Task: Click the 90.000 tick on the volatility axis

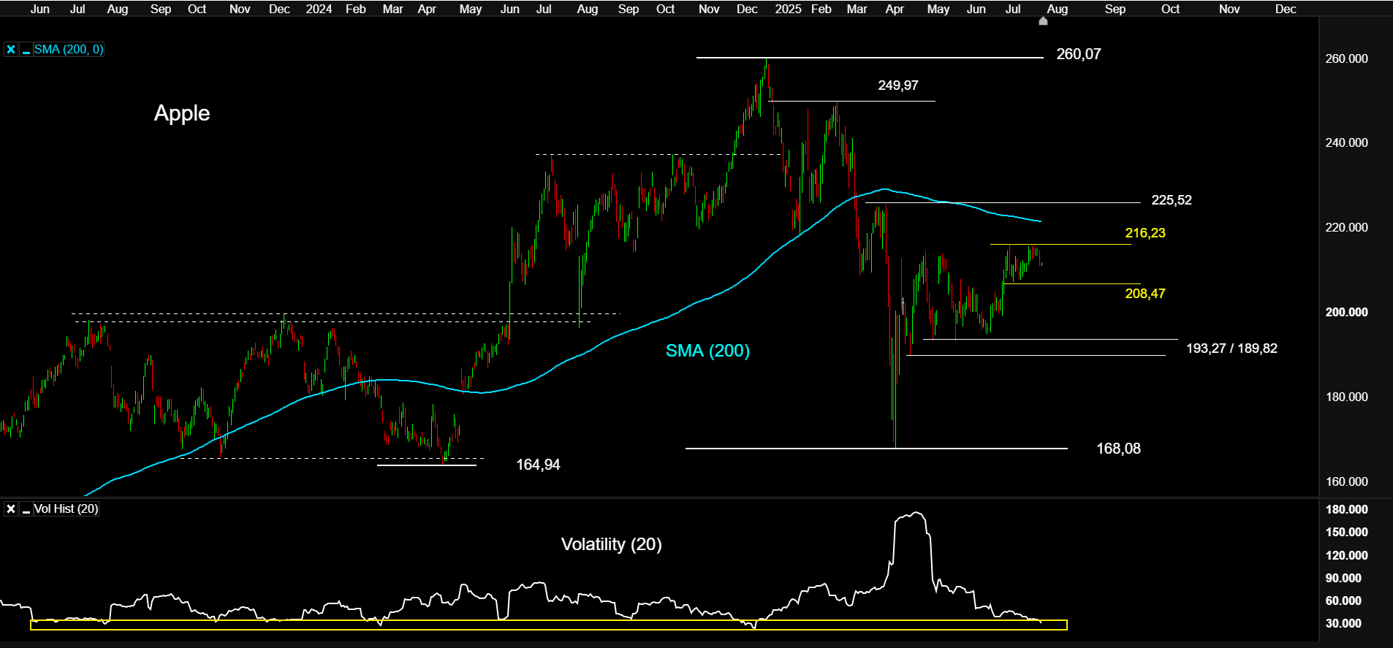Action: (1343, 578)
